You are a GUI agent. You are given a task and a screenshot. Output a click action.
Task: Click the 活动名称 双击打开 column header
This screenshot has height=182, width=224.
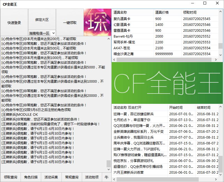[x=139, y=108]
